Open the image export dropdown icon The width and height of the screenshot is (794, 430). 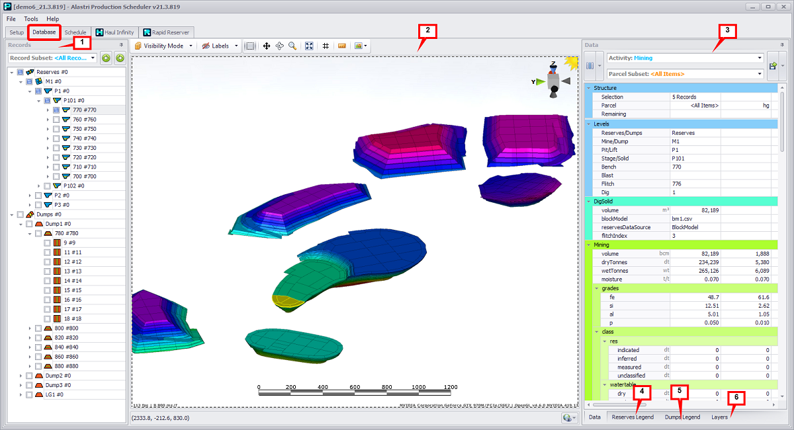[x=361, y=46]
